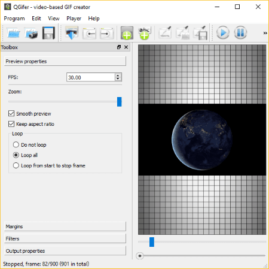Click the extract GIF toolbar icon
This screenshot has height=269, width=269.
tap(72, 33)
